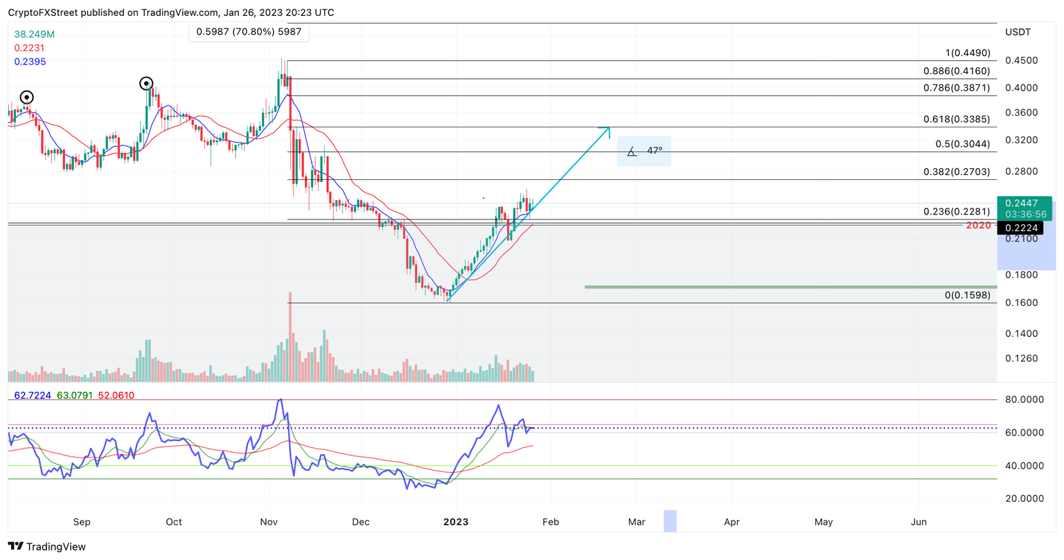The image size is (1064, 560).
Task: Click the red 2020 level label
Action: pos(978,226)
